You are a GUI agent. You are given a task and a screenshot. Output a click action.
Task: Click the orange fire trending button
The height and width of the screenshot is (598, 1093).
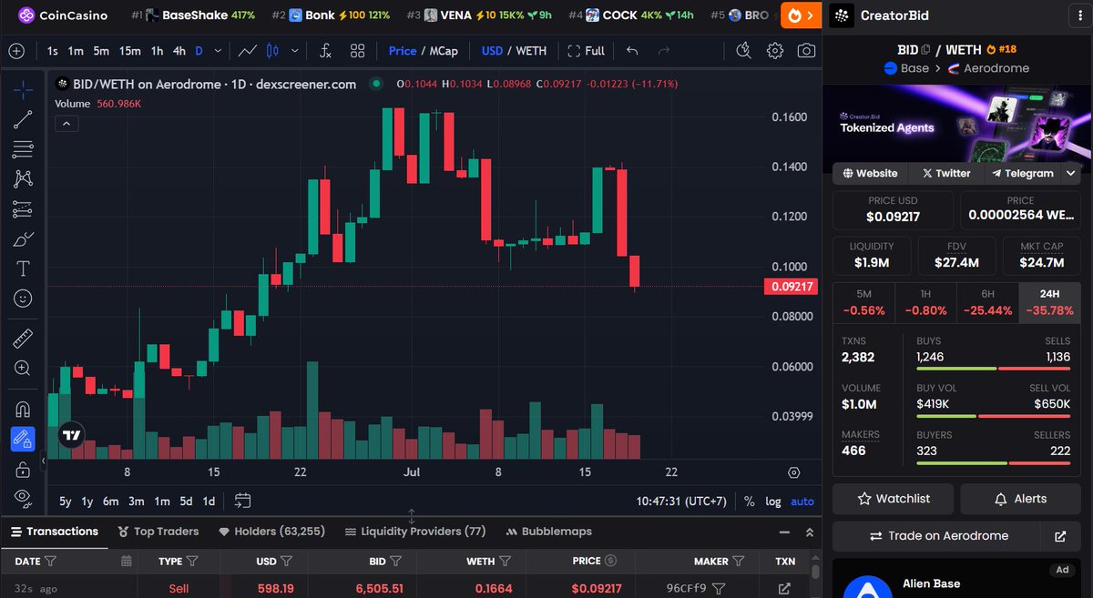801,15
